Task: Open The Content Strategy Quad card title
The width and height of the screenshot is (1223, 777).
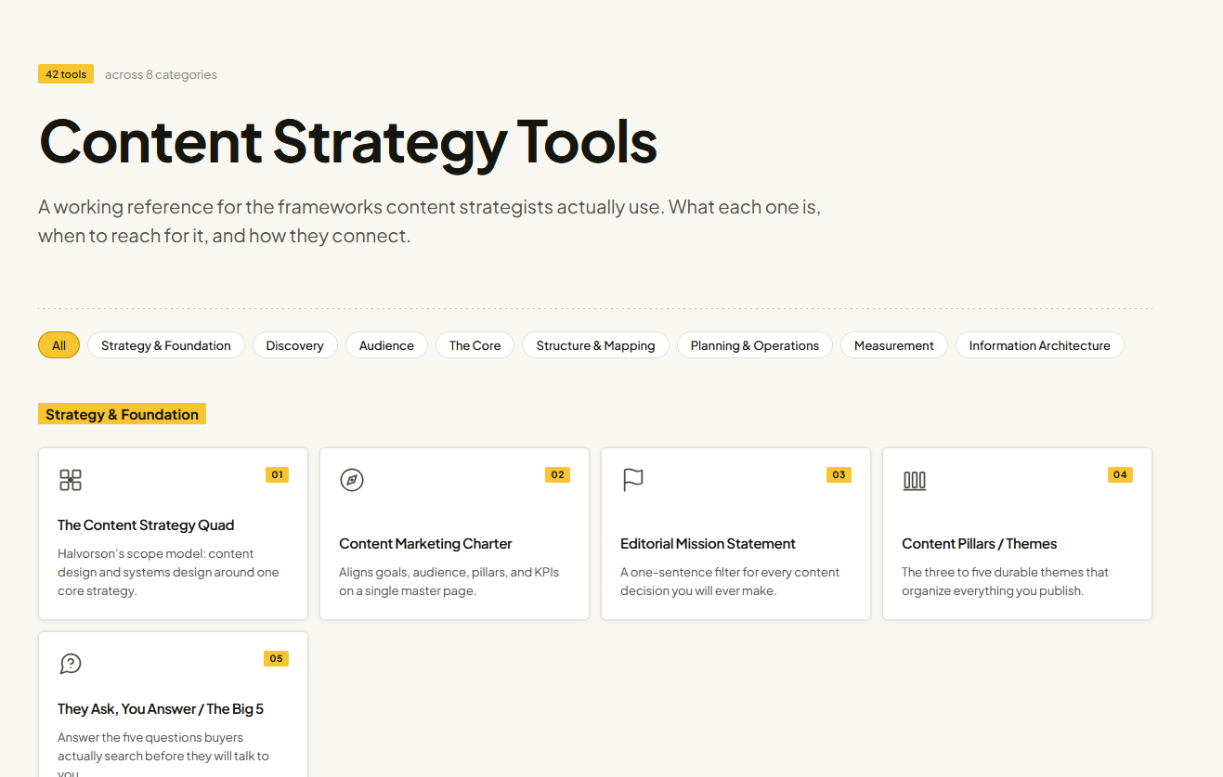Action: tap(146, 525)
